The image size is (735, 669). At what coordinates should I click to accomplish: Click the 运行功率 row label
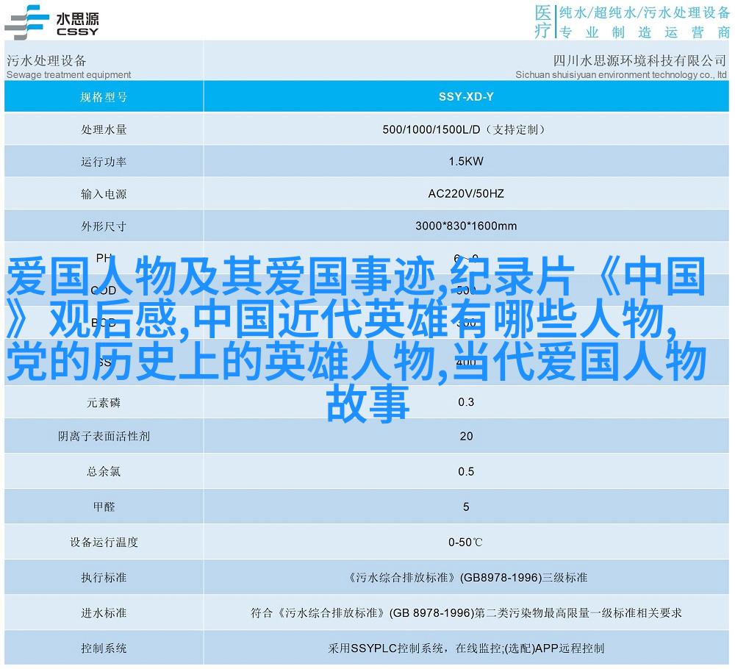coord(104,162)
